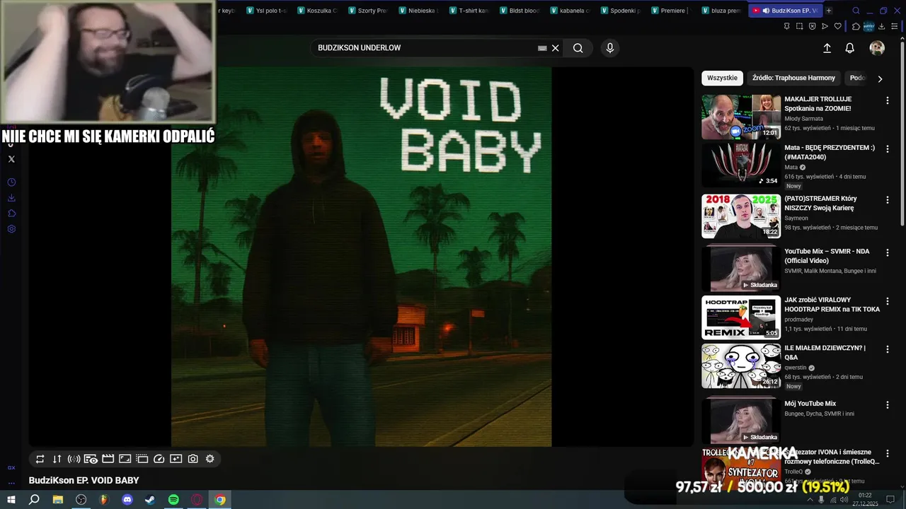The height and width of the screenshot is (509, 906).
Task: Open sidebar settings gear in Opera sidebar
Action: [11, 229]
